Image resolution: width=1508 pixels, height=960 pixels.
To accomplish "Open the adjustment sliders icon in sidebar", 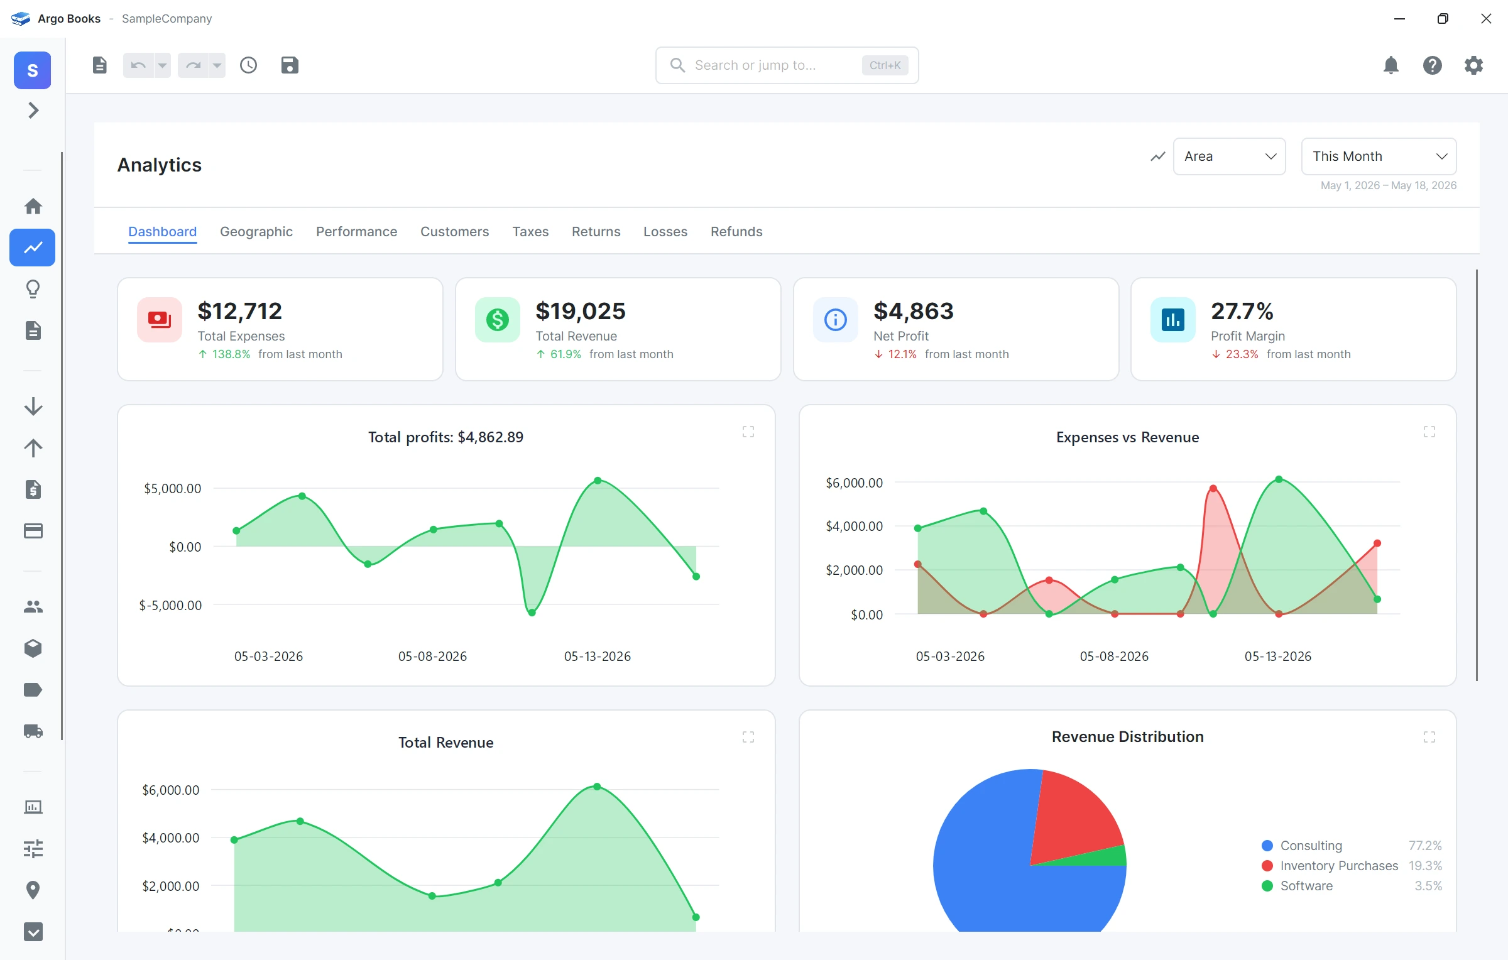I will coord(33,849).
